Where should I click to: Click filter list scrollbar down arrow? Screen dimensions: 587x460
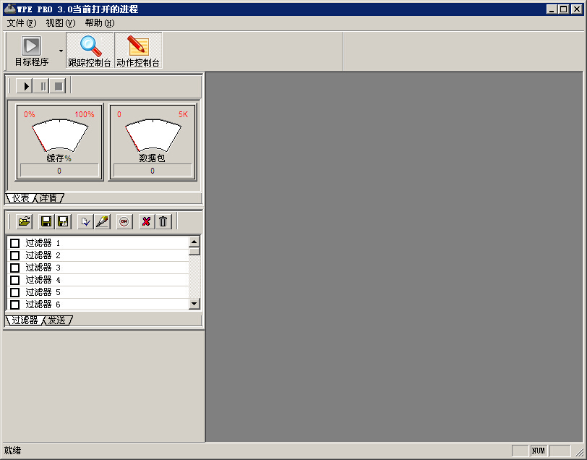point(194,304)
